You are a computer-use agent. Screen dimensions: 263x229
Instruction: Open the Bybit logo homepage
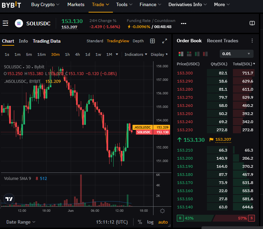(11, 5)
